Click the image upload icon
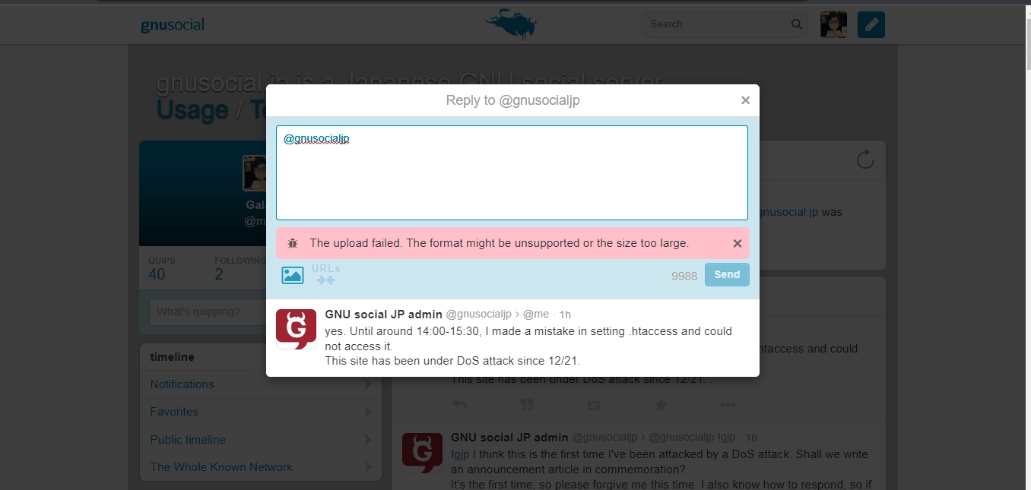 click(x=293, y=275)
